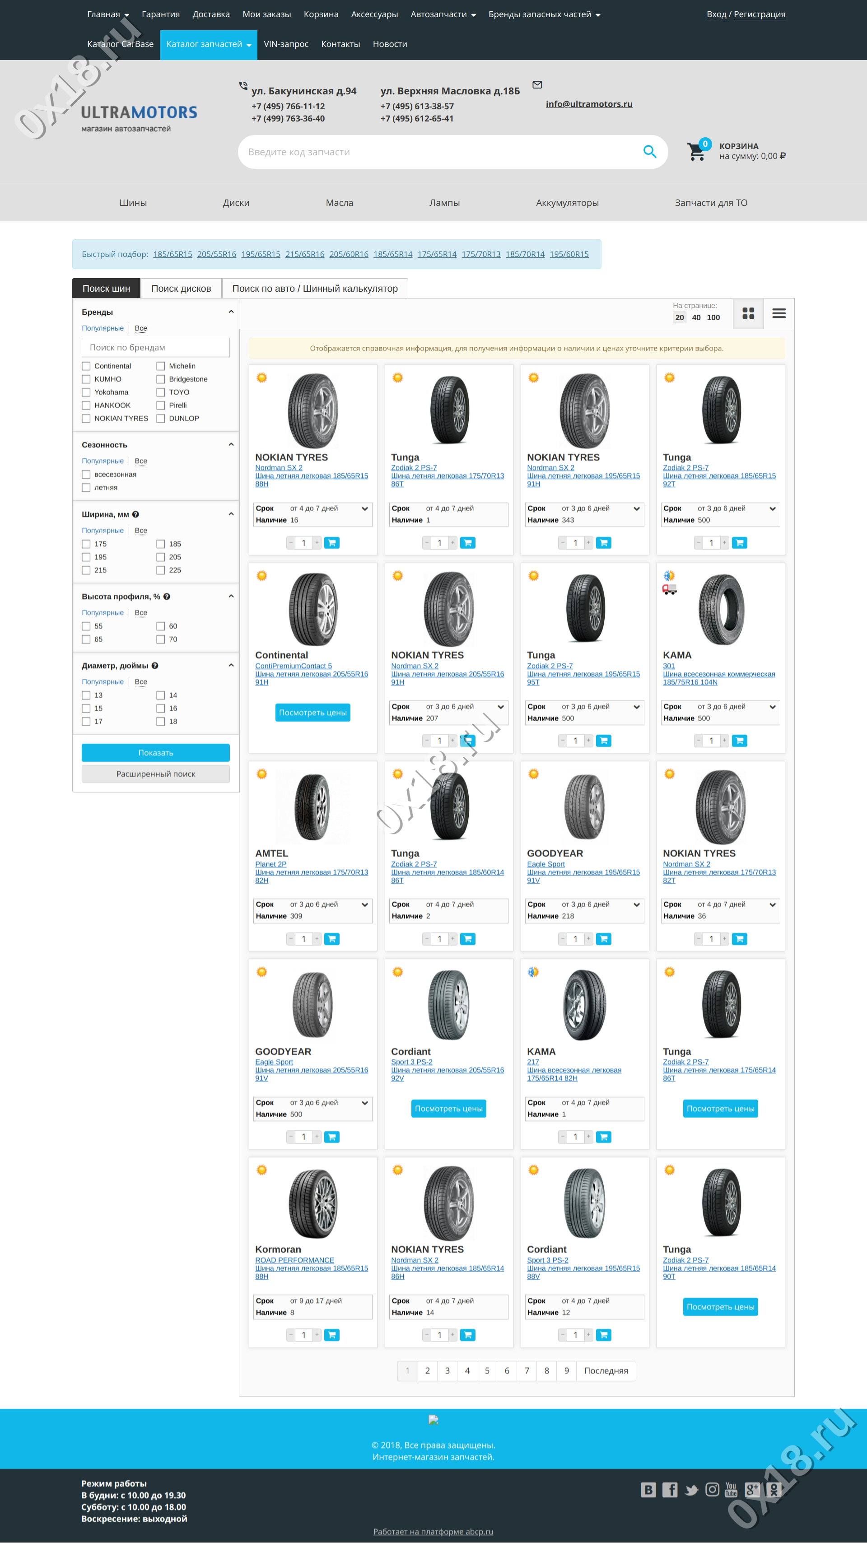Check the Continental brand checkbox
Image resolution: width=867 pixels, height=1543 pixels.
point(86,366)
